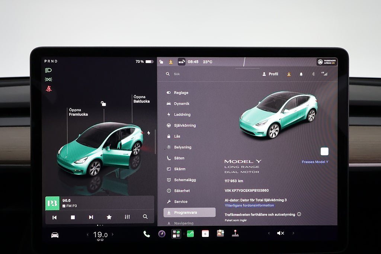Open Ytterligare fordonsinformation link

(x=249, y=205)
